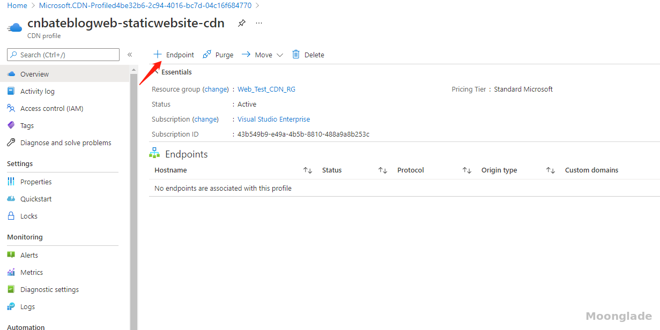Change the subscription link

[x=205, y=119]
